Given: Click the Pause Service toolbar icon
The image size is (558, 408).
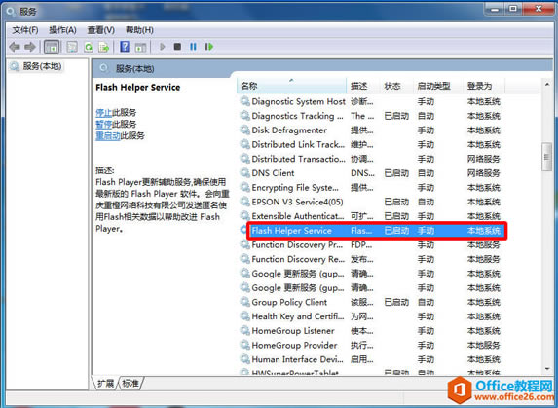Looking at the screenshot, I should (x=193, y=47).
